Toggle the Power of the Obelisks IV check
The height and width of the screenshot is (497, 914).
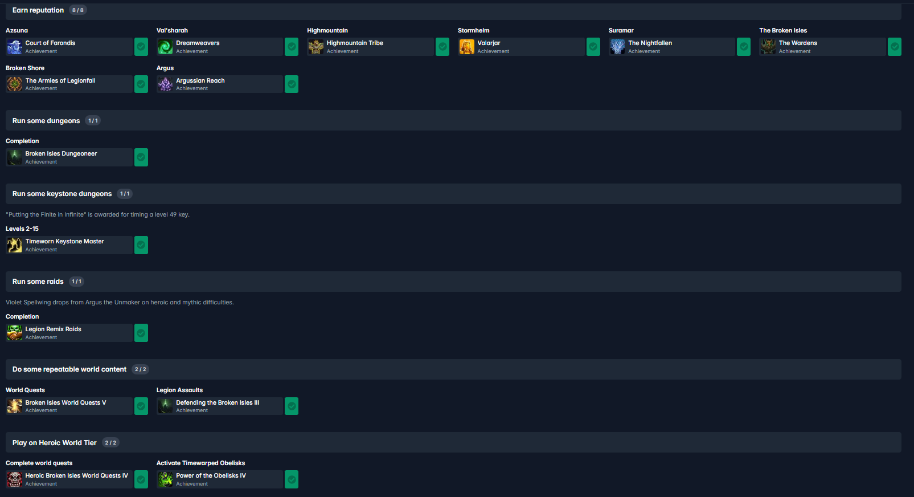(292, 479)
